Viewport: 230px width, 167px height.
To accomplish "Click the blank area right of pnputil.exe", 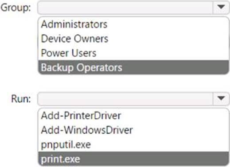I will click(x=160, y=145).
